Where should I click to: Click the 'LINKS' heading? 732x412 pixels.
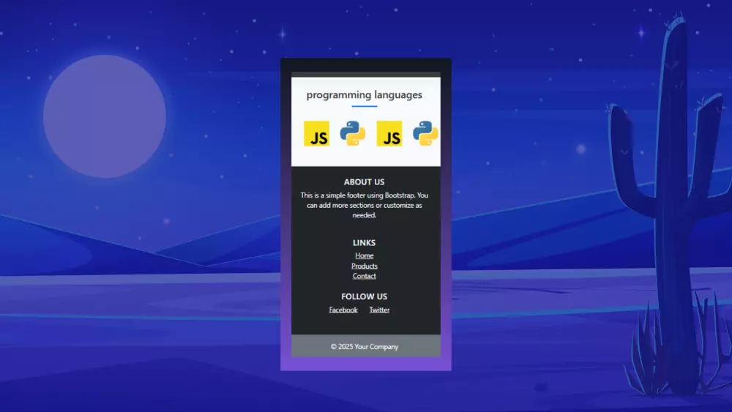pos(364,243)
